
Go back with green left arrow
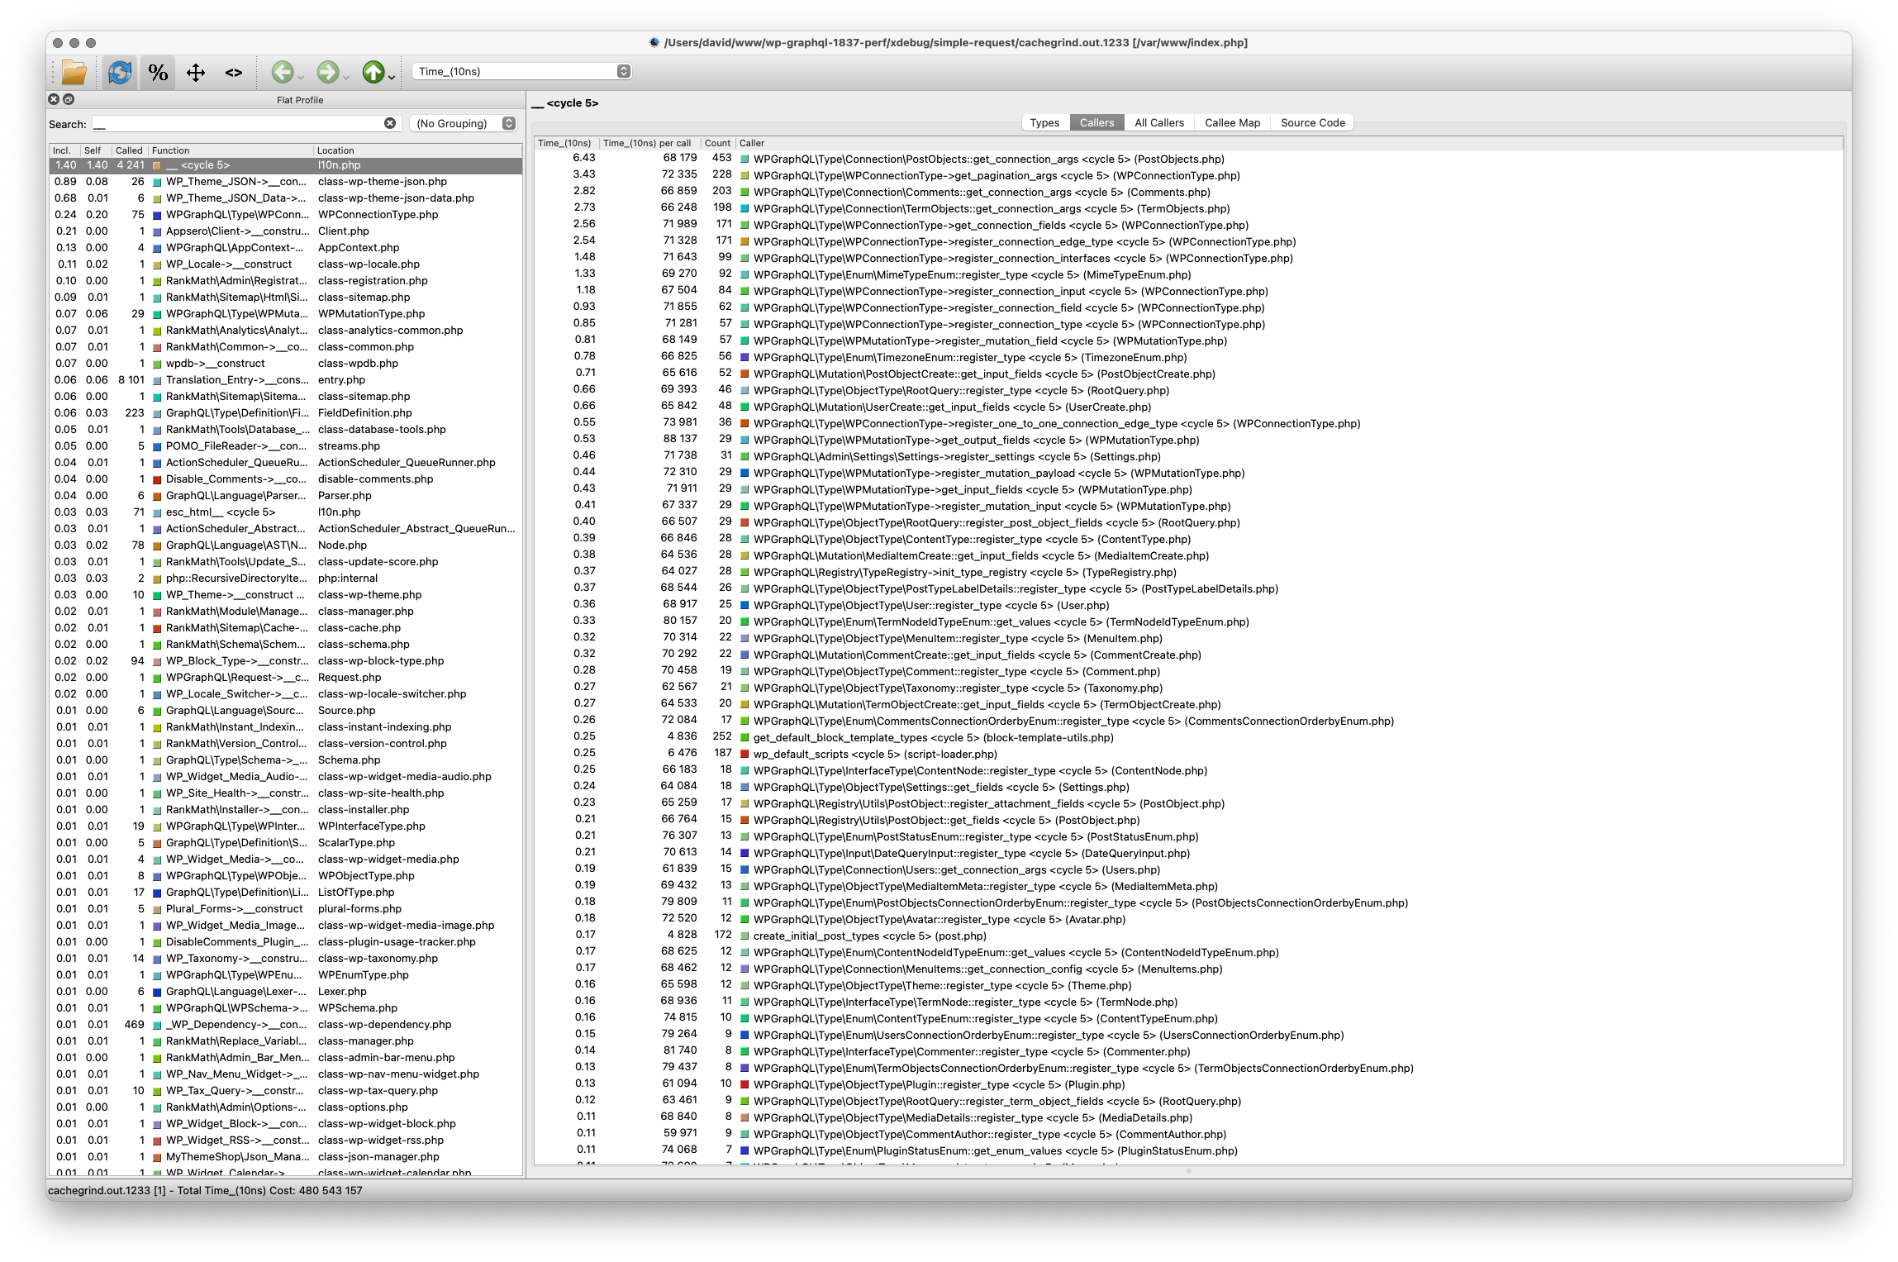pos(282,73)
